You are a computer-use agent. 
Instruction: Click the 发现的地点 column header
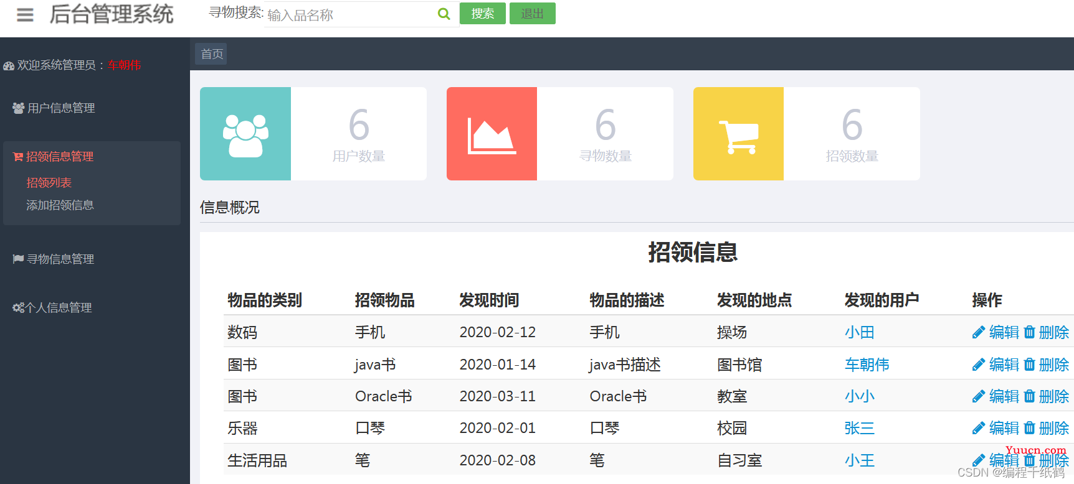(x=754, y=300)
